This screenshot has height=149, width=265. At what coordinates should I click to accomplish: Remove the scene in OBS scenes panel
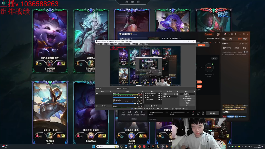(x=99, y=106)
